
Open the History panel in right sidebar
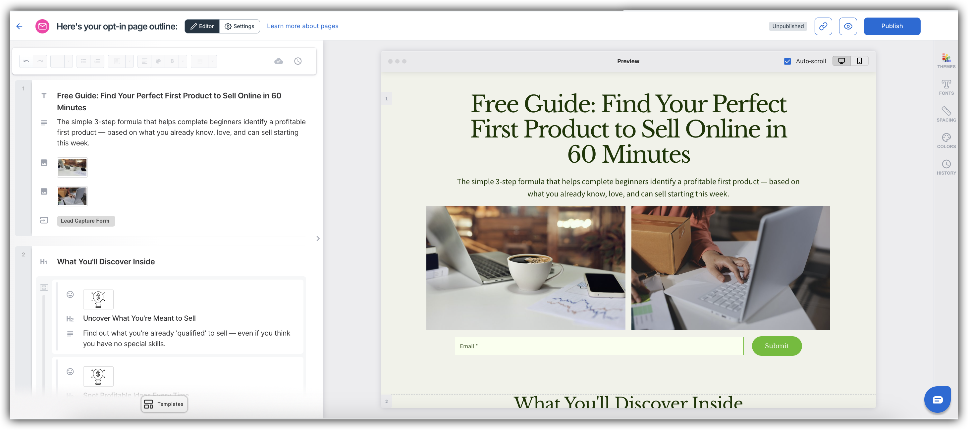(946, 167)
